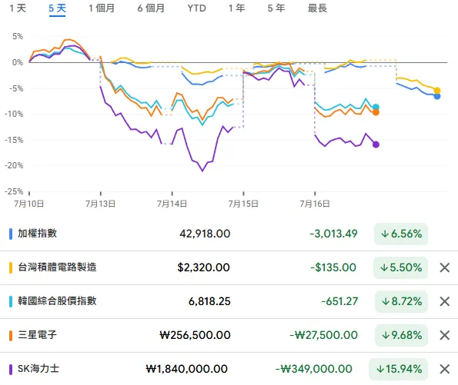Open the SK海力士 stock name
Viewport: 458px width, 385px height.
pyautogui.click(x=38, y=369)
